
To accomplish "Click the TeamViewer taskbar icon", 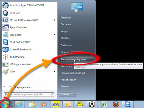I will coord(128,104).
